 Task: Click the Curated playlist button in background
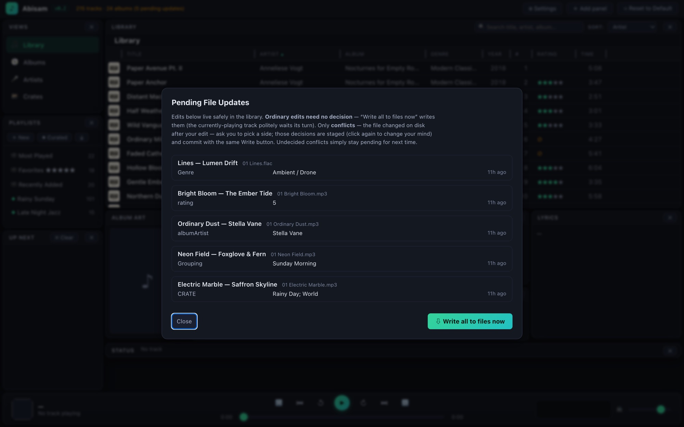tap(55, 137)
